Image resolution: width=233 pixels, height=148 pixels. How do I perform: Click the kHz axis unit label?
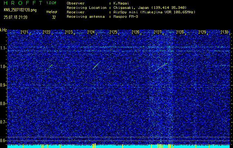point(3,30)
